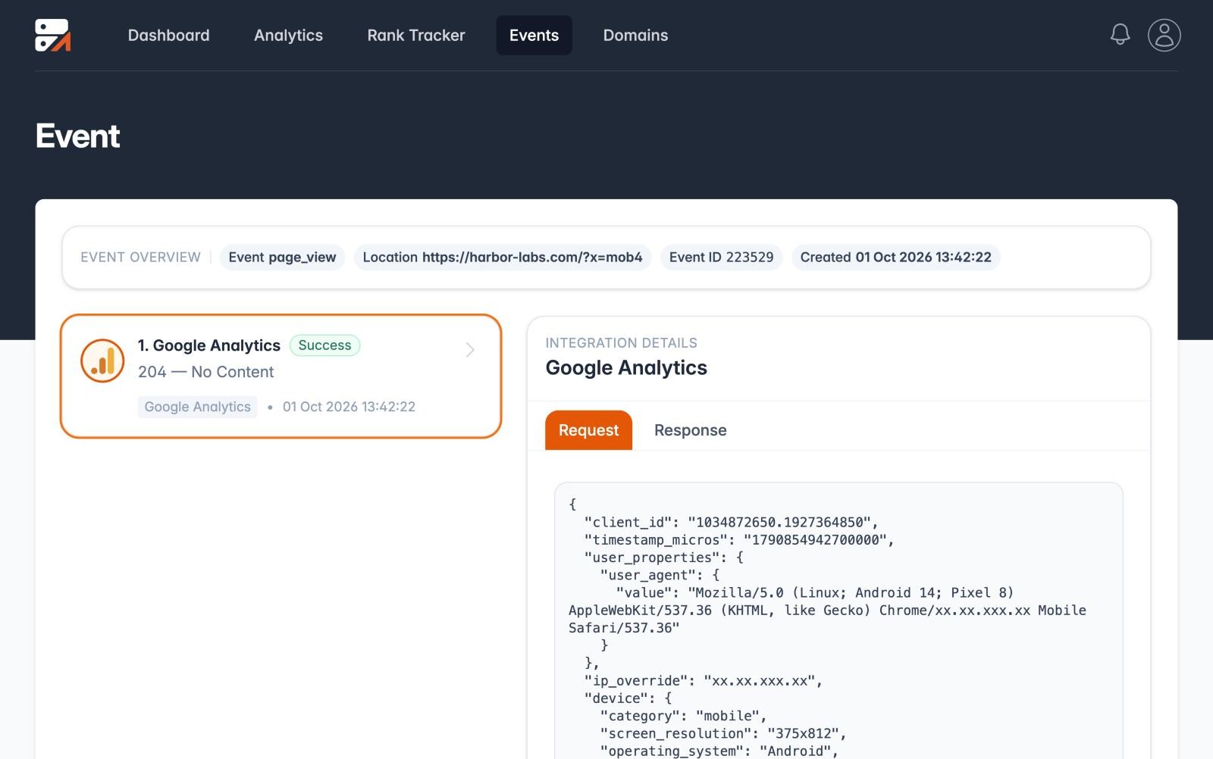This screenshot has height=759, width=1213.
Task: Expand the Google Analytics card chevron
Action: (x=470, y=349)
